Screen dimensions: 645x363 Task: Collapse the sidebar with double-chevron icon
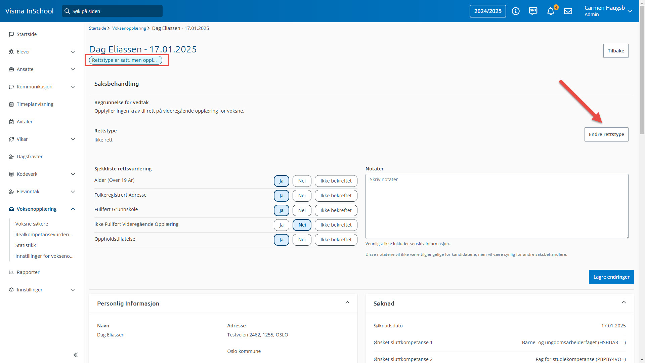pos(76,355)
